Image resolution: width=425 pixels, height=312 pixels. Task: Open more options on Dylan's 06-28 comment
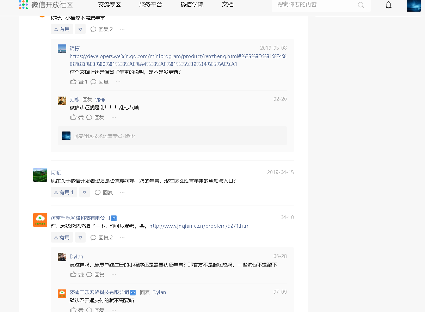tap(114, 275)
